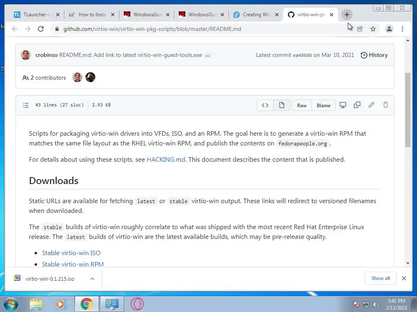
Task: Open the Stable virtio-win RPM link
Action: [73, 264]
